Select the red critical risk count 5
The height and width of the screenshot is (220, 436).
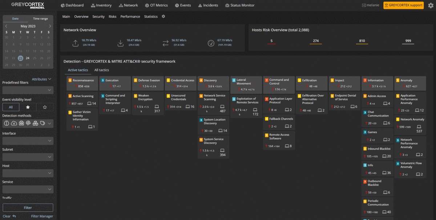(x=271, y=41)
